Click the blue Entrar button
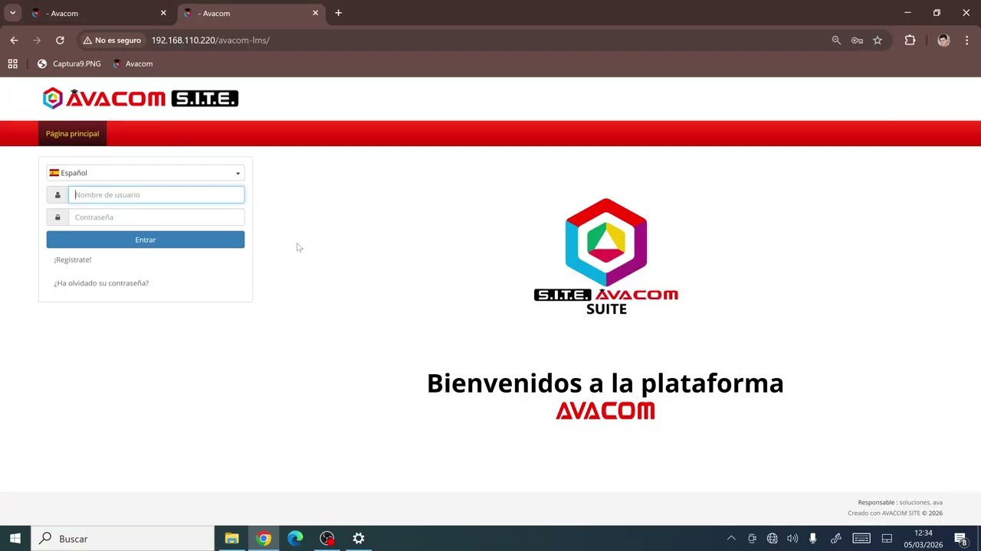This screenshot has height=551, width=981. pyautogui.click(x=146, y=240)
